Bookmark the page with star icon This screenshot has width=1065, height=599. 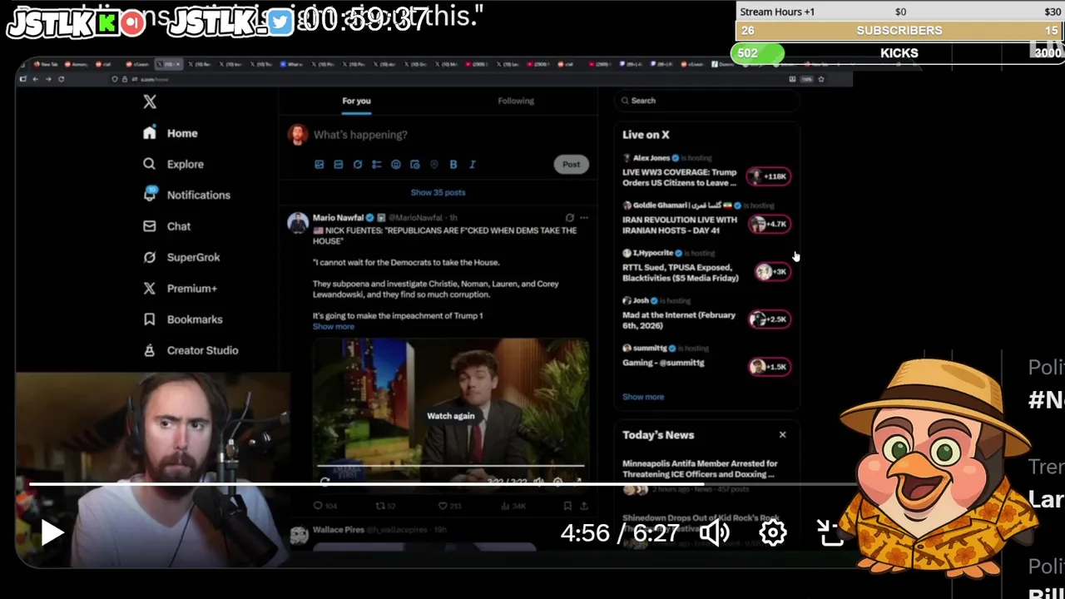coord(821,79)
